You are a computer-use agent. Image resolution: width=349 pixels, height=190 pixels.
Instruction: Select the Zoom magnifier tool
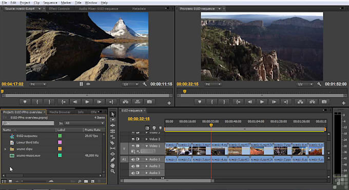[112, 172]
